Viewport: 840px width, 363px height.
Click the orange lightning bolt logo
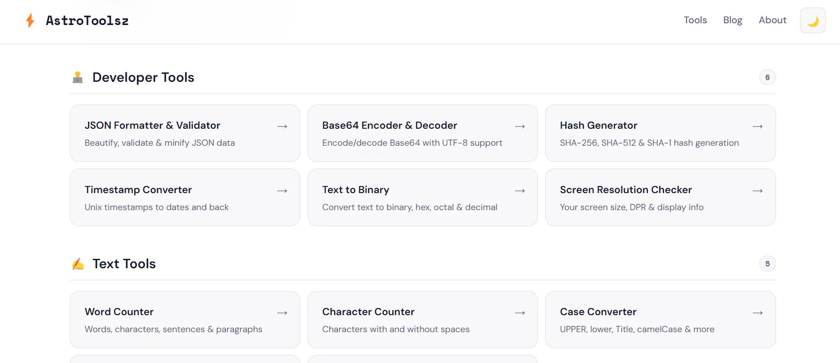tap(30, 21)
